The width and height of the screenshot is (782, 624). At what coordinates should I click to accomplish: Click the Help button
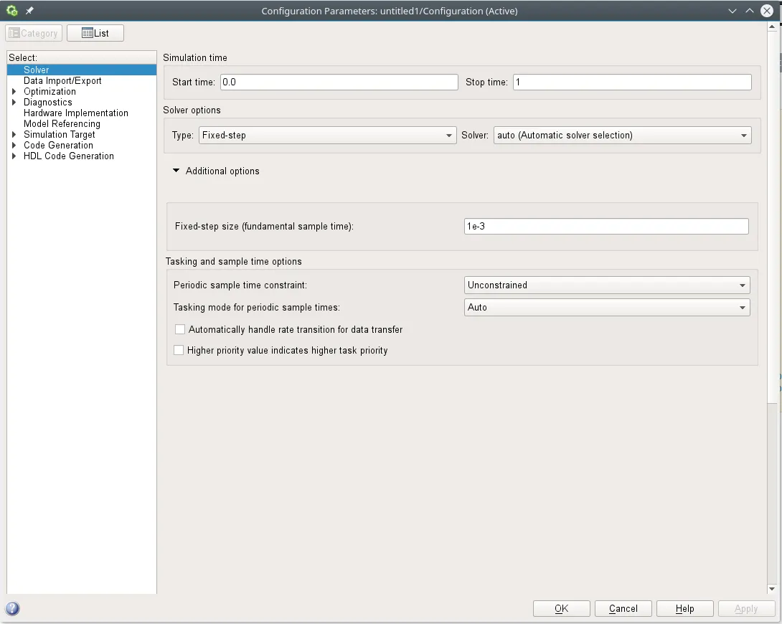(684, 608)
